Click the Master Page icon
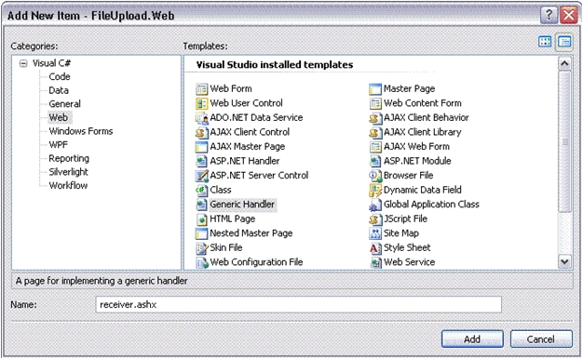 coord(375,89)
